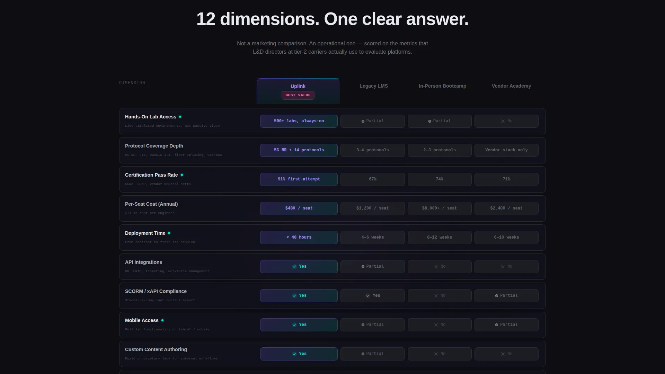This screenshot has width=665, height=374.
Task: Click the '$1,200 / seat' cell
Action: pos(373,208)
